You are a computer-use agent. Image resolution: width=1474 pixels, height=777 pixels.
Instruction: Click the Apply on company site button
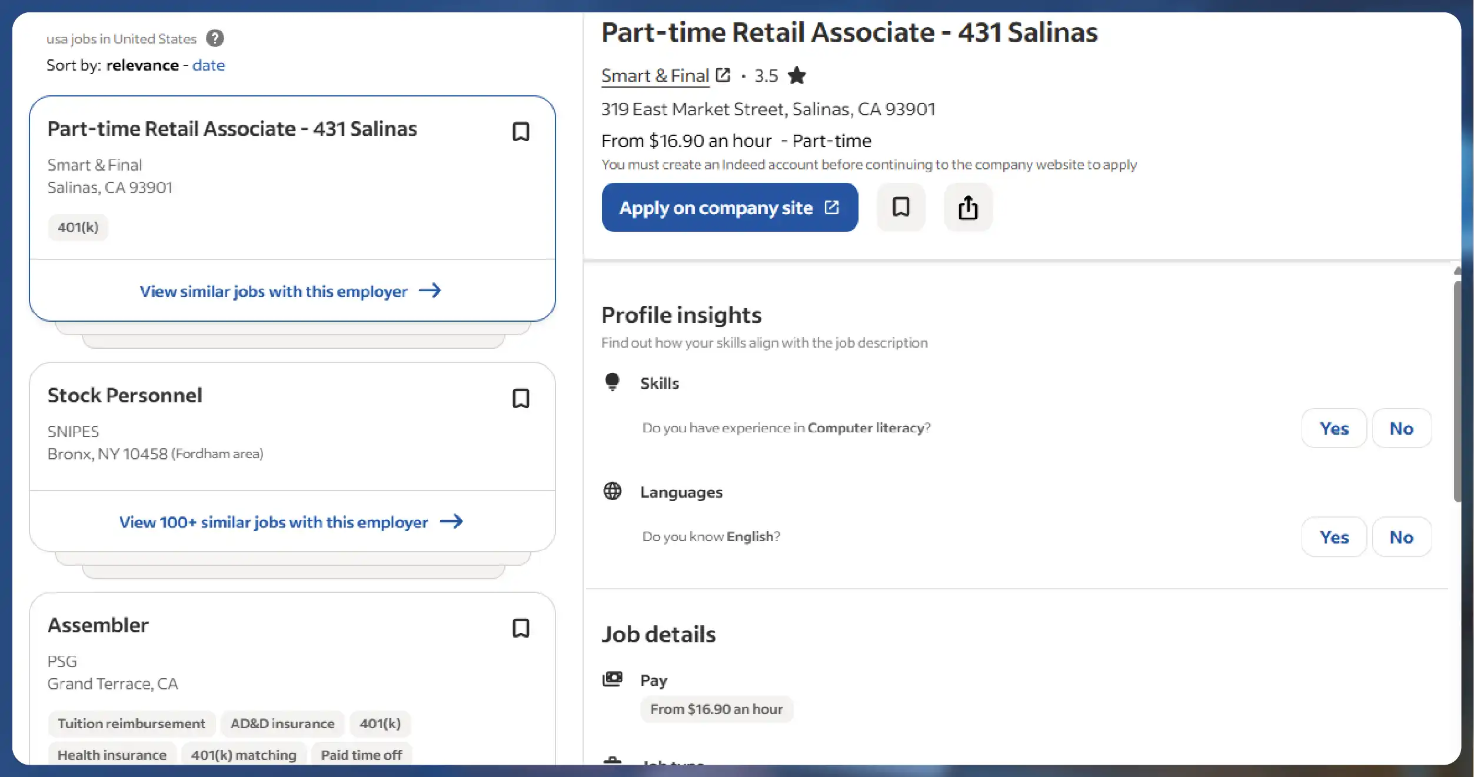[x=729, y=207]
